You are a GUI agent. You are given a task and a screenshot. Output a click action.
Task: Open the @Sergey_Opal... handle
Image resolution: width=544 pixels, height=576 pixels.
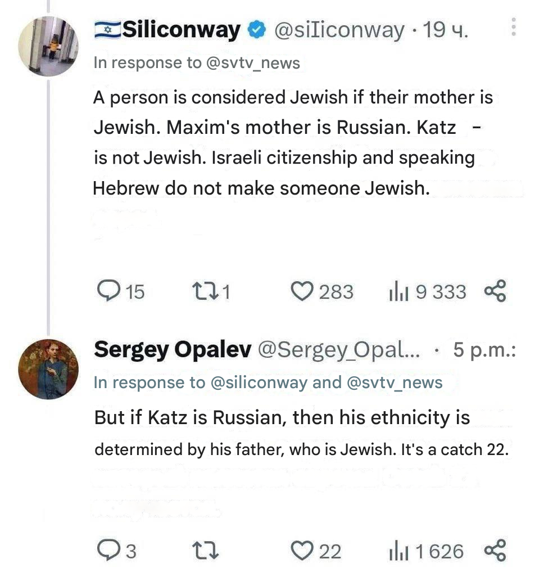339,350
